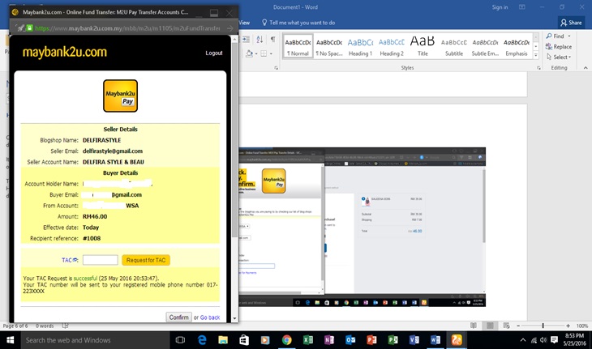Click the Shading paint bucket icon in Word
The width and height of the screenshot is (592, 349).
click(x=249, y=53)
